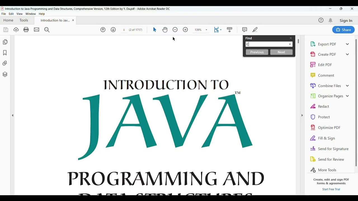
Task: Expand Combine Files options chevron
Action: click(347, 86)
